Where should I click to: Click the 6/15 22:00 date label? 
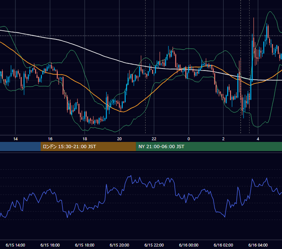point(154,245)
